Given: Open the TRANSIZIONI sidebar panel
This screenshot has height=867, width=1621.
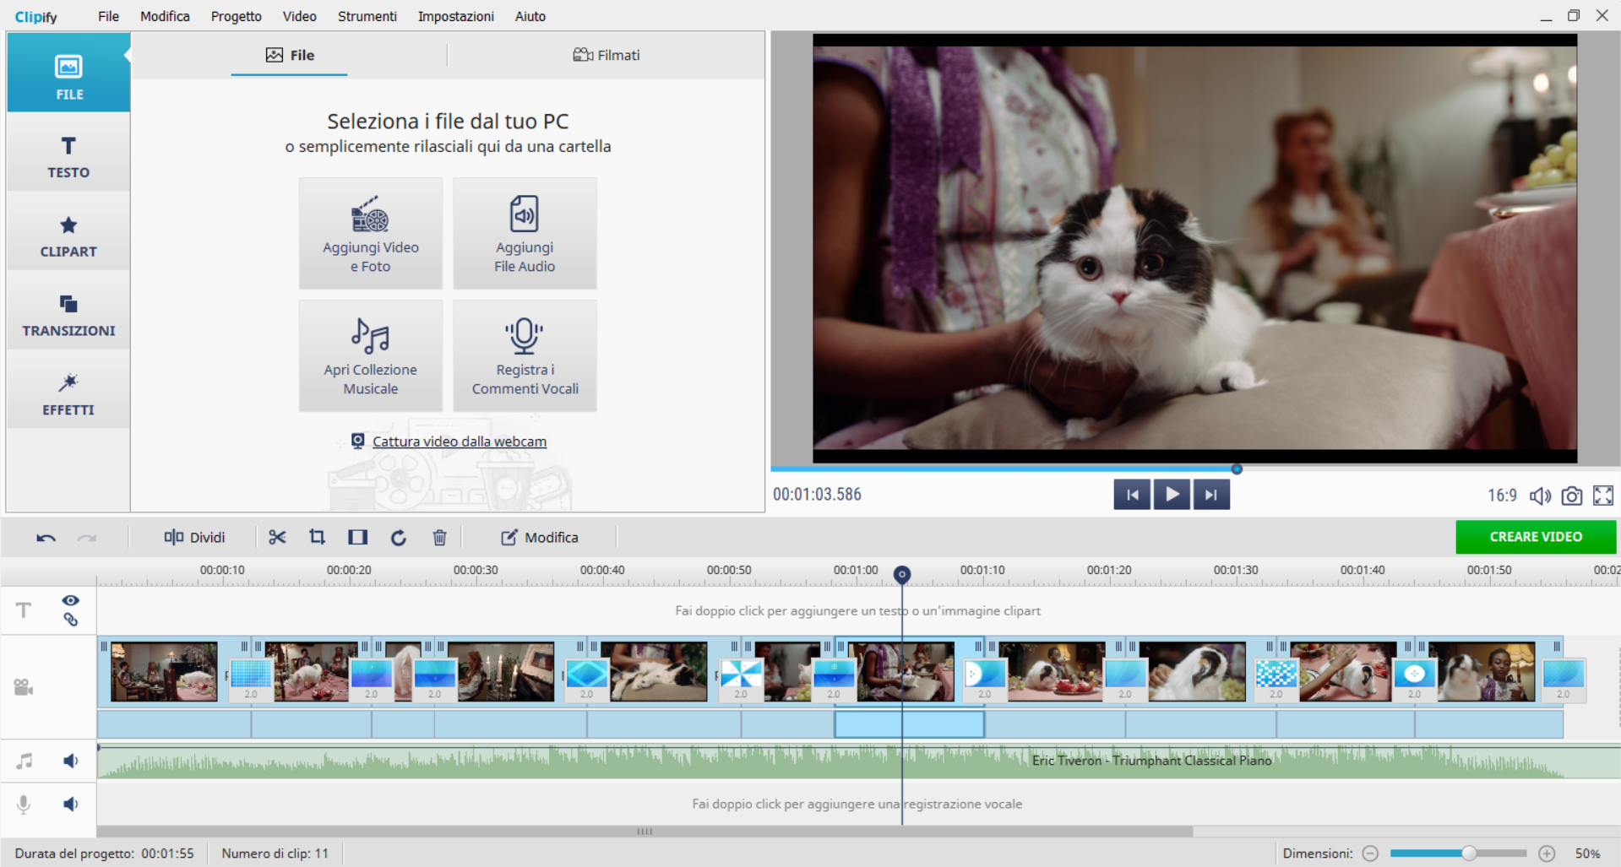Looking at the screenshot, I should click(68, 311).
